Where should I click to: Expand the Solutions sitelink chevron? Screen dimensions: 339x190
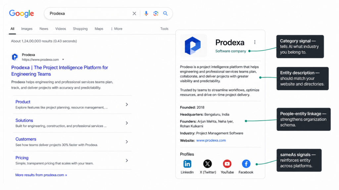coord(127,123)
